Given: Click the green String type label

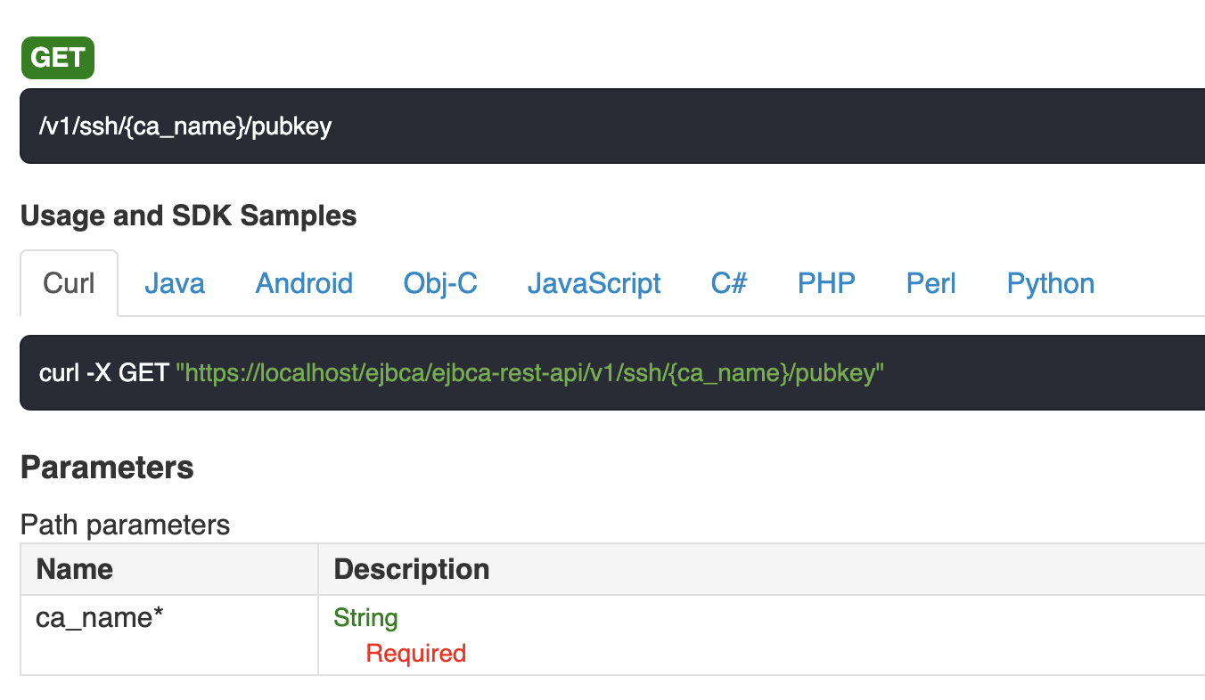Looking at the screenshot, I should (365, 617).
